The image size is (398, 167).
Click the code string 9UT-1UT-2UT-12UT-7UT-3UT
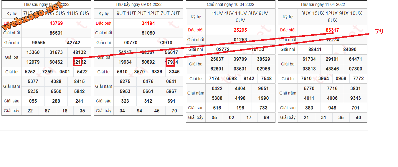[148, 14]
